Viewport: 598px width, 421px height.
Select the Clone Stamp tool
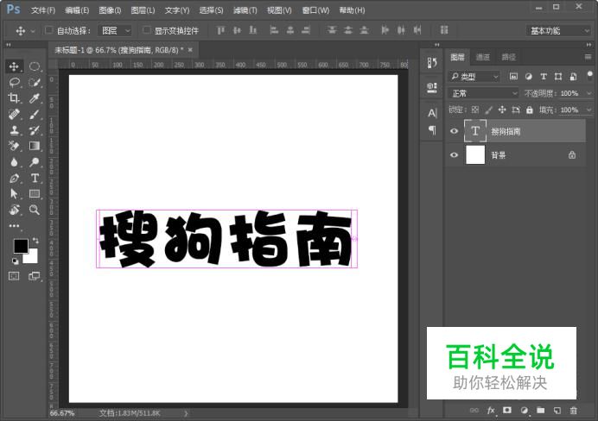coord(14,130)
